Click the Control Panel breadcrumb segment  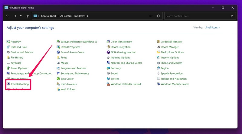(48, 16)
